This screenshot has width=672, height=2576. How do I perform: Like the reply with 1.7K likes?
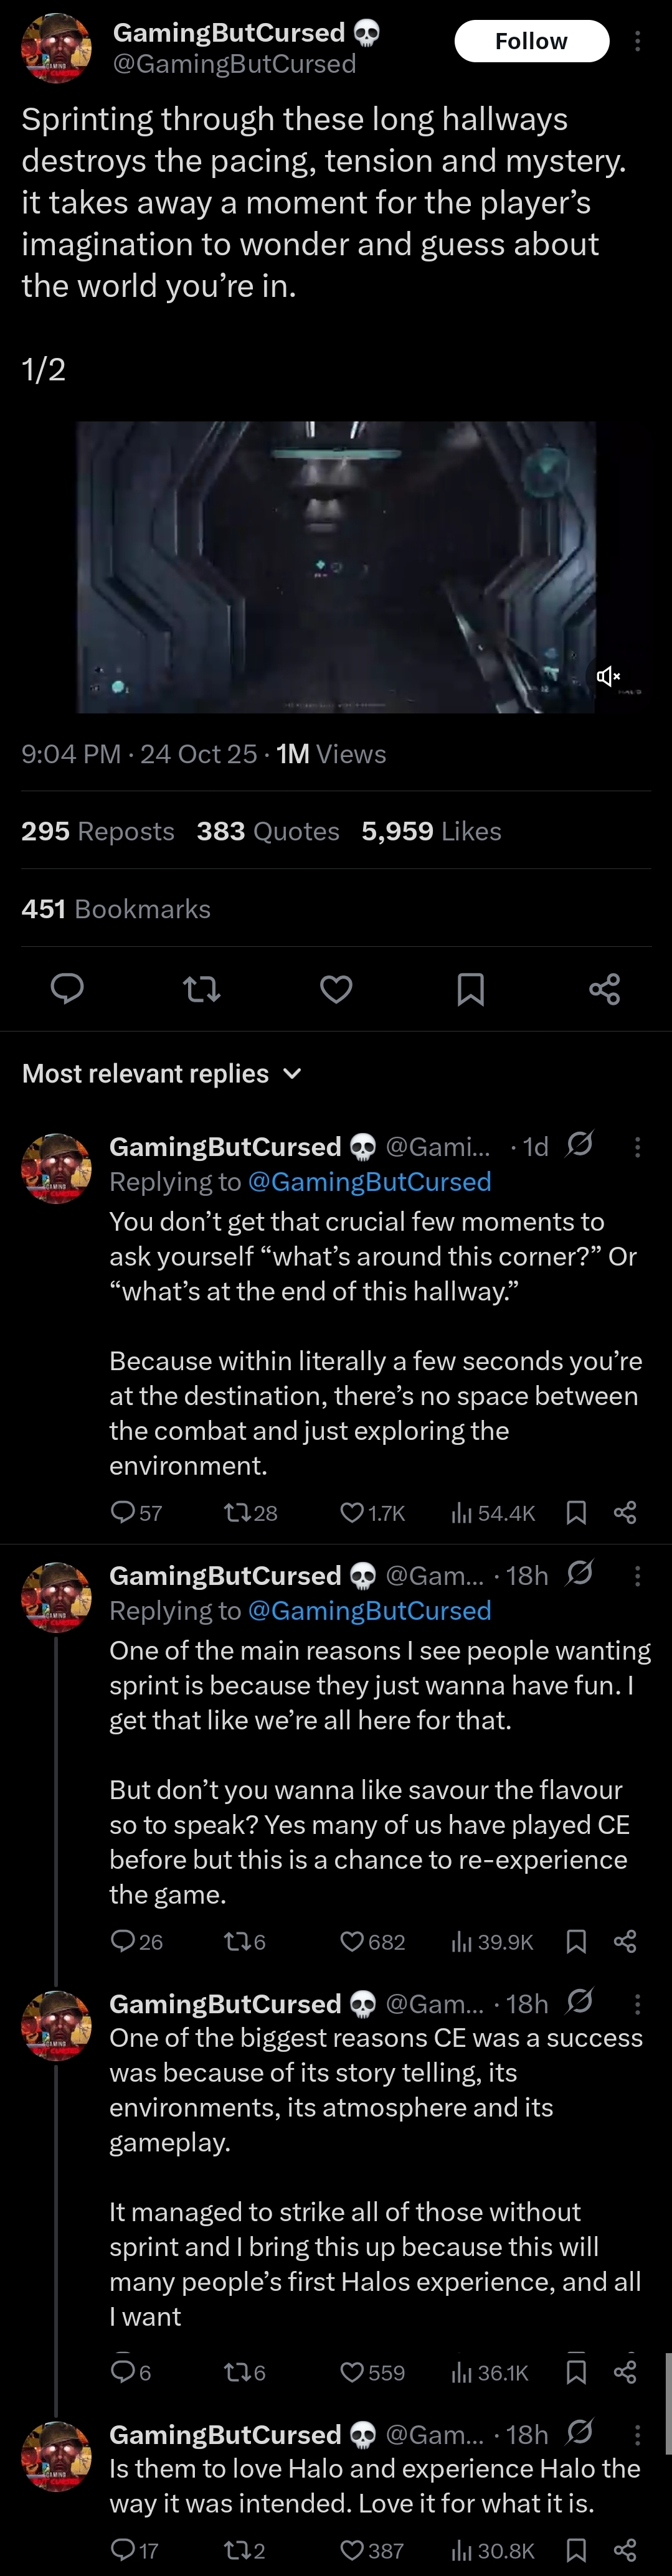click(352, 1512)
